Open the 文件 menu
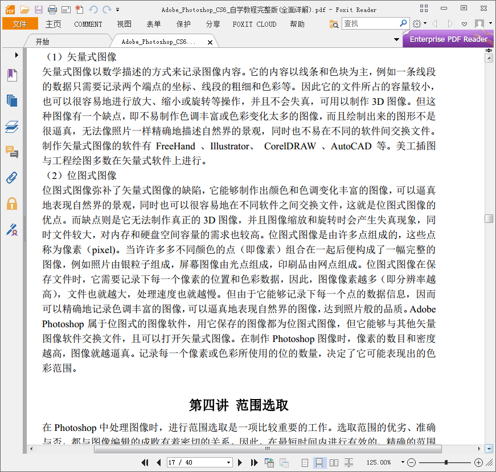496x472 pixels. click(20, 24)
